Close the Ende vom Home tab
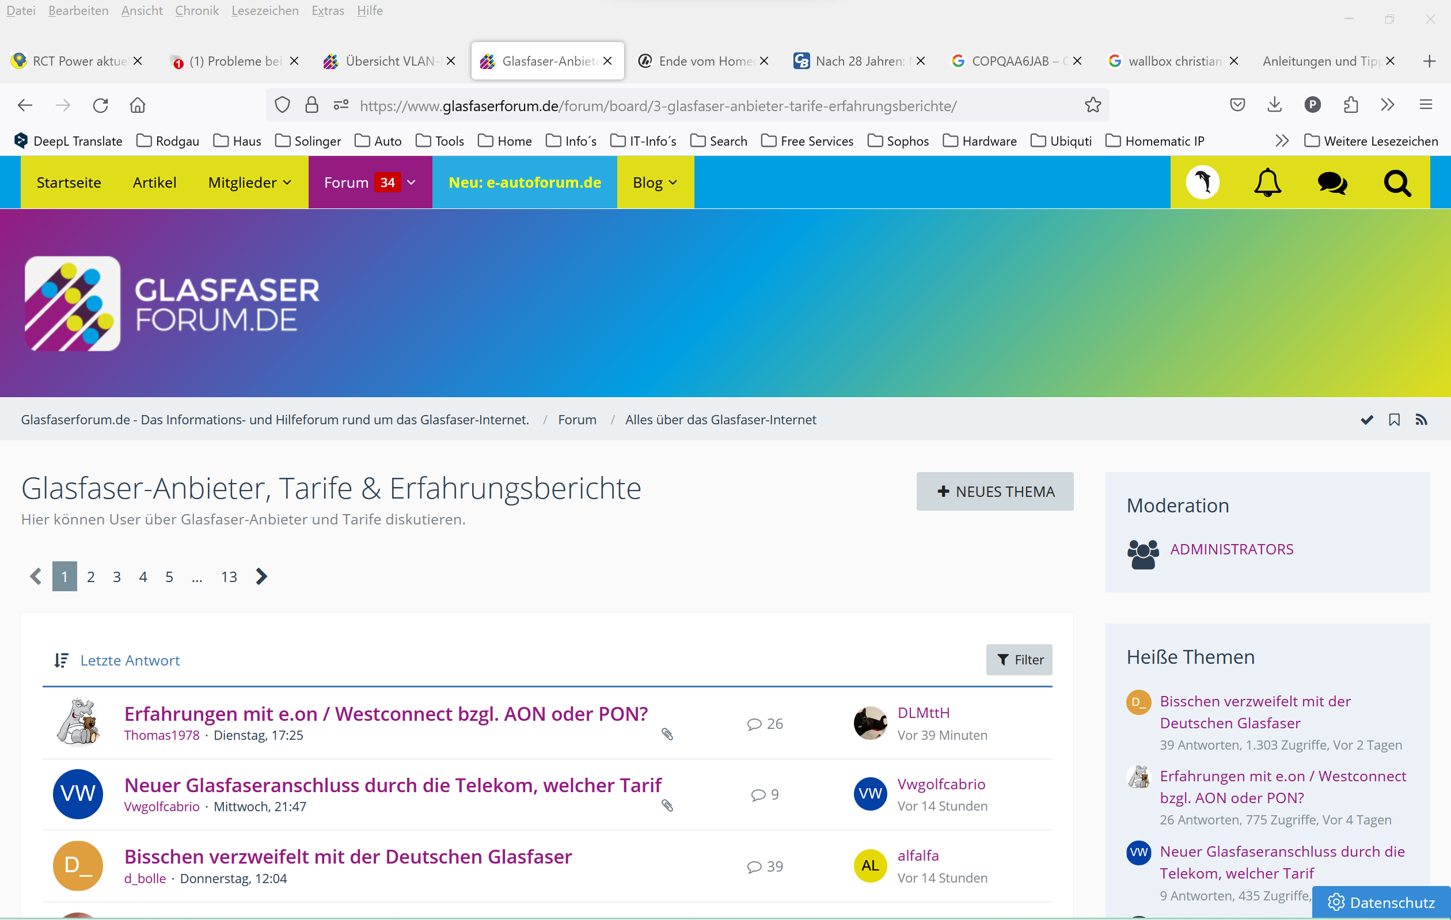 coord(764,61)
